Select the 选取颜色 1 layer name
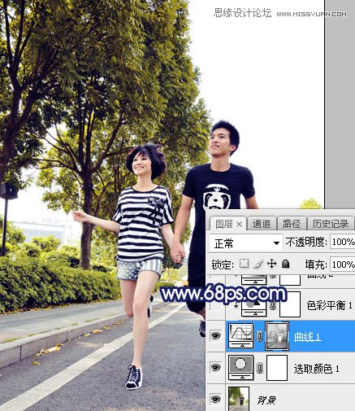 [x=317, y=369]
